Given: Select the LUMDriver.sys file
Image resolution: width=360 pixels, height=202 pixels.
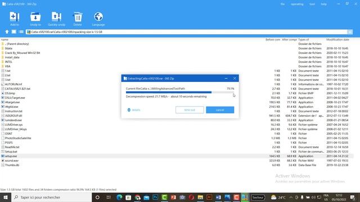Looking at the screenshot, I should click(x=12, y=125).
